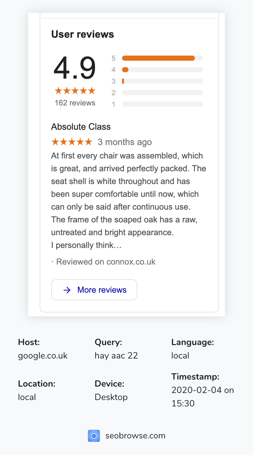Click the User reviews heading
The image size is (253, 455).
click(x=82, y=34)
